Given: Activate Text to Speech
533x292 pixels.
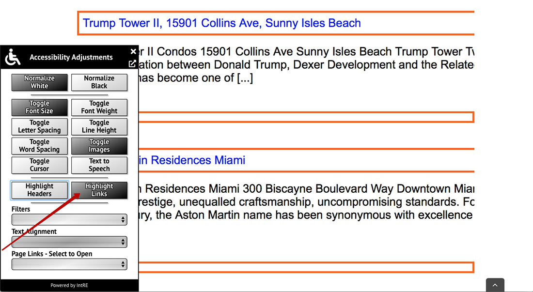Looking at the screenshot, I should 99,165.
